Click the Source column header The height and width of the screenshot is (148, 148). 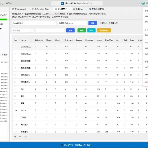tap(79, 40)
